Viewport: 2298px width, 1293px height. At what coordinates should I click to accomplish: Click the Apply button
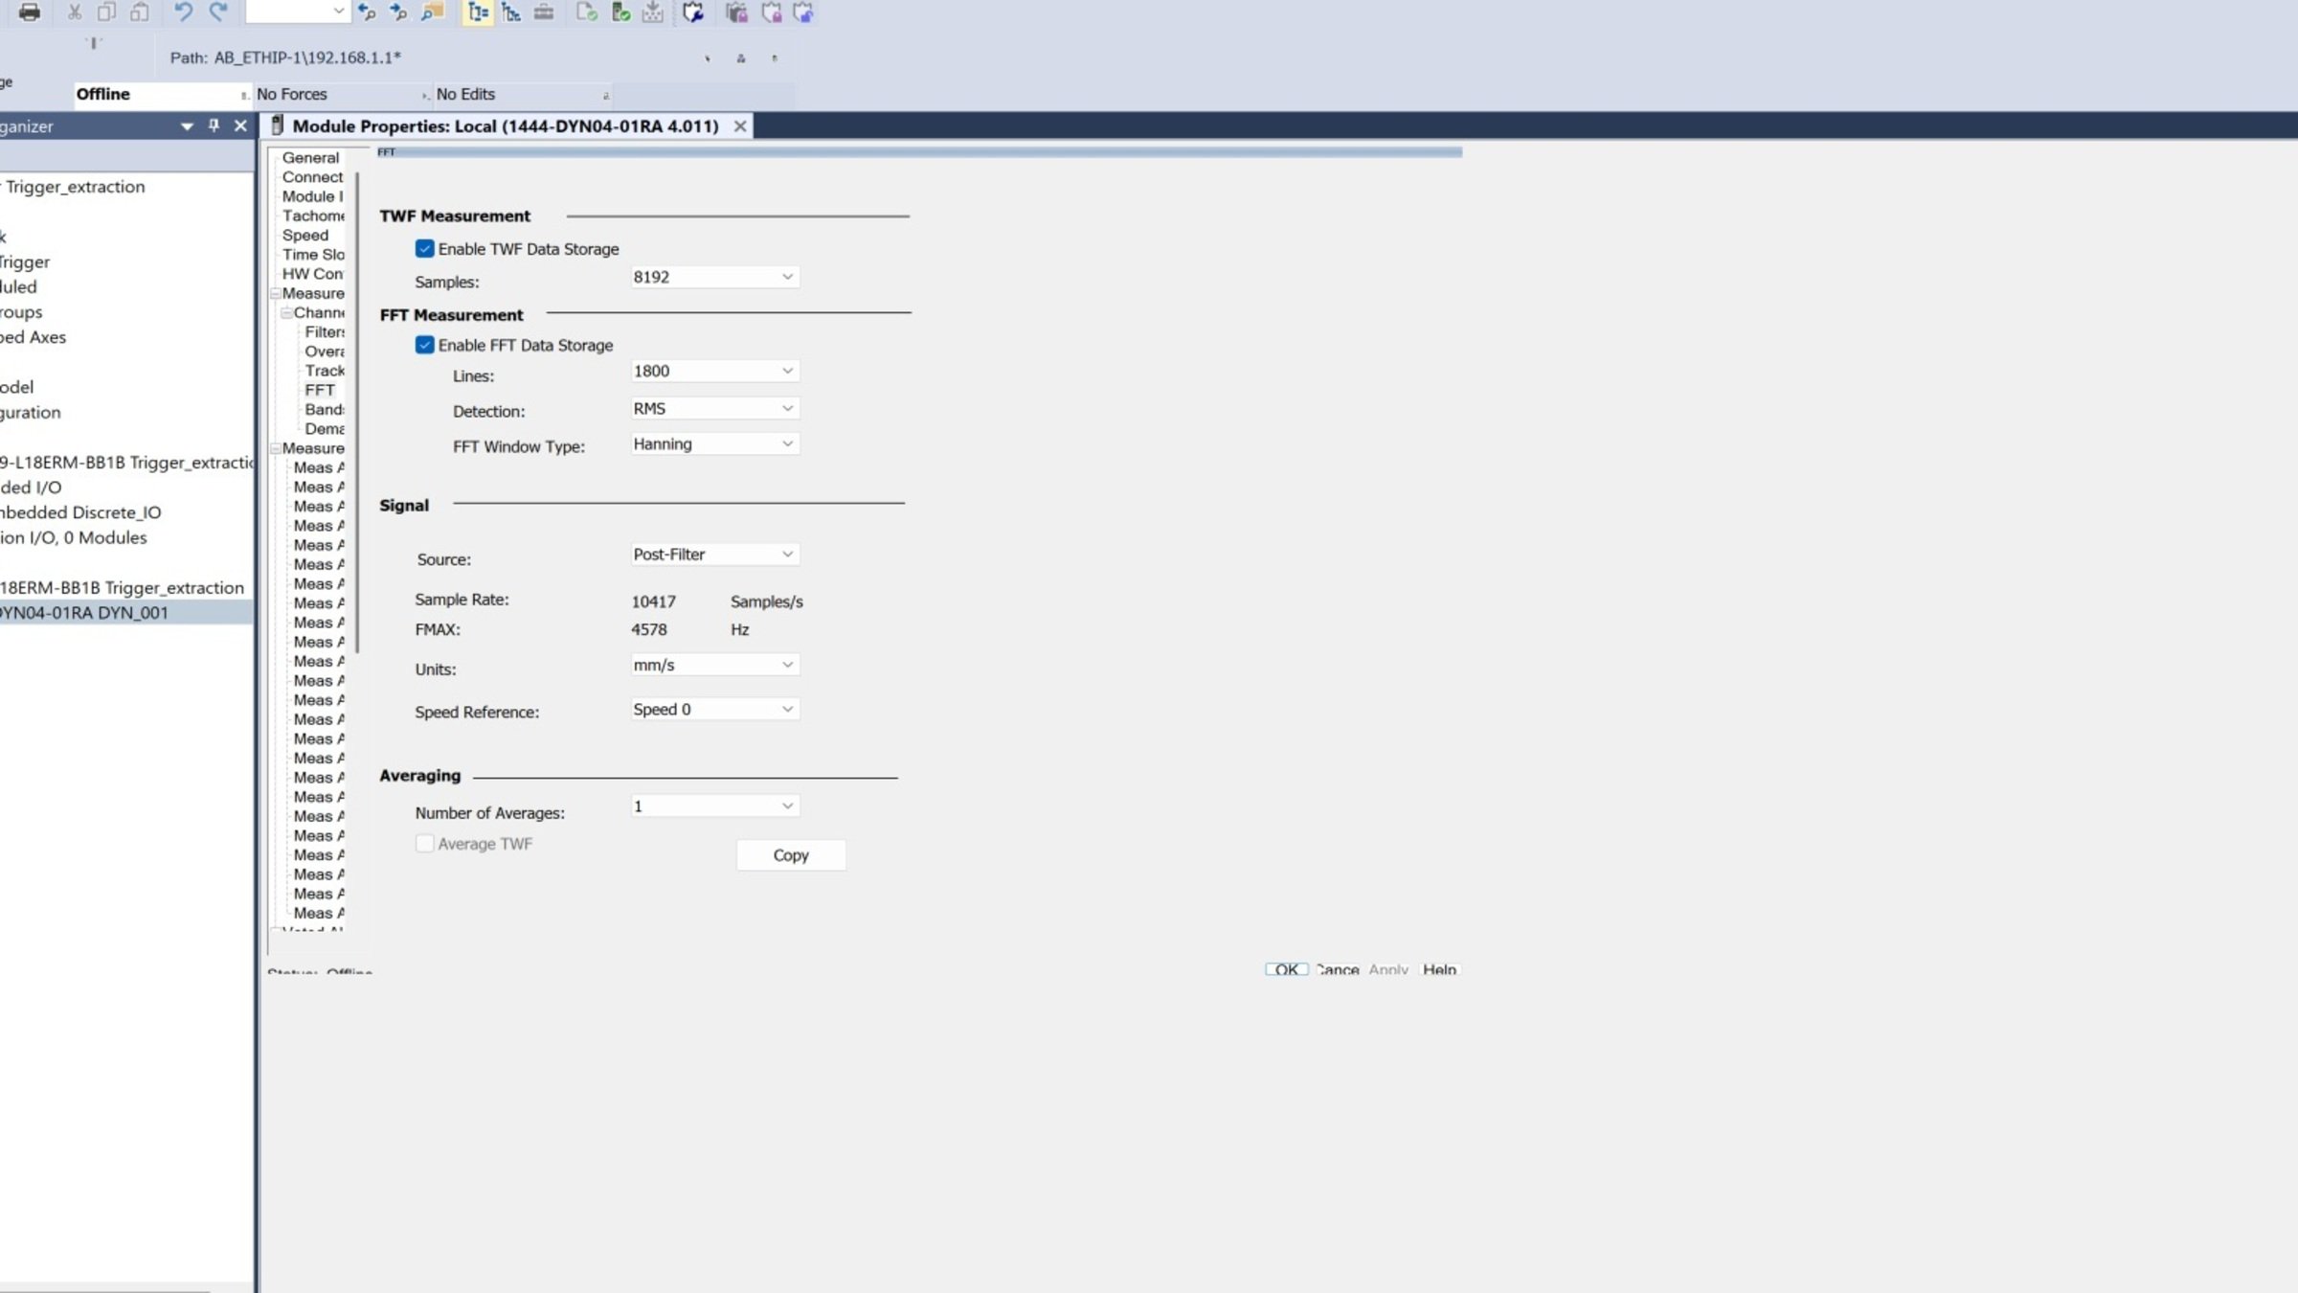pos(1388,969)
